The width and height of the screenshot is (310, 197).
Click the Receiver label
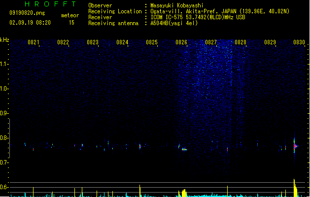[100, 17]
